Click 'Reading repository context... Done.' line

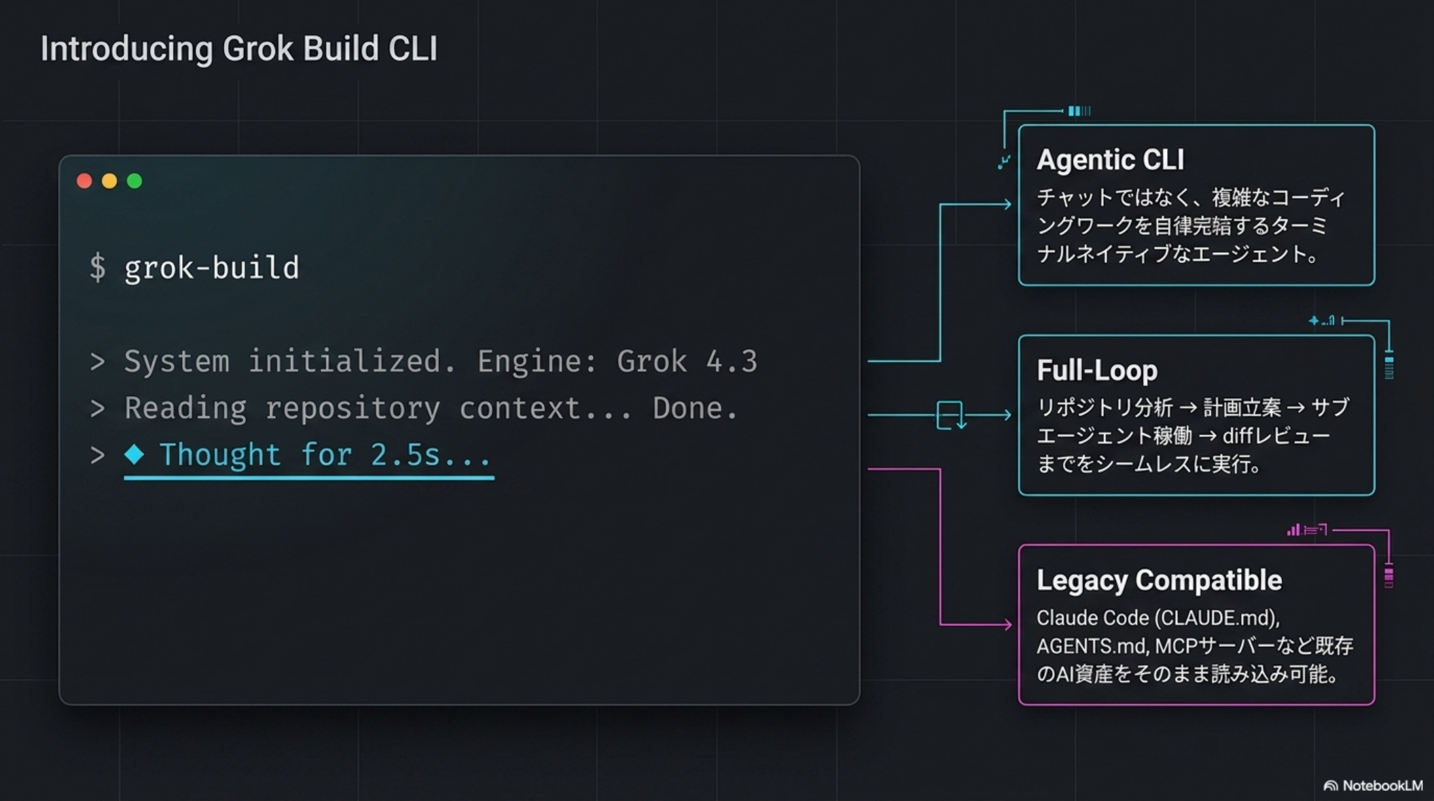coord(415,409)
